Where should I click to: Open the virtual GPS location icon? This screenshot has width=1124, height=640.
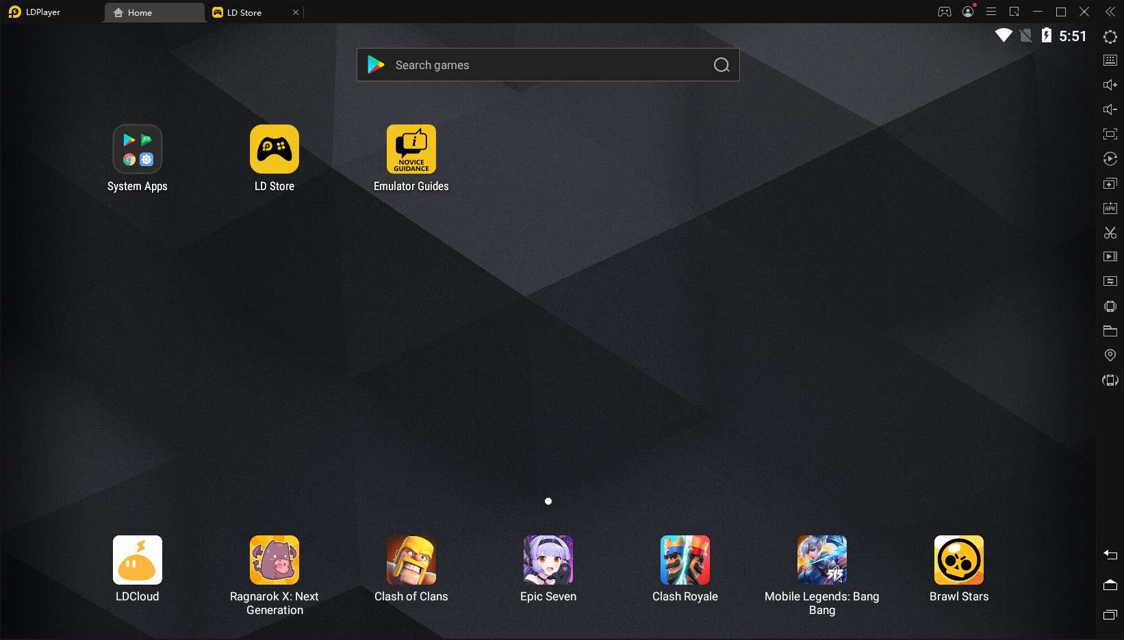pyautogui.click(x=1110, y=355)
